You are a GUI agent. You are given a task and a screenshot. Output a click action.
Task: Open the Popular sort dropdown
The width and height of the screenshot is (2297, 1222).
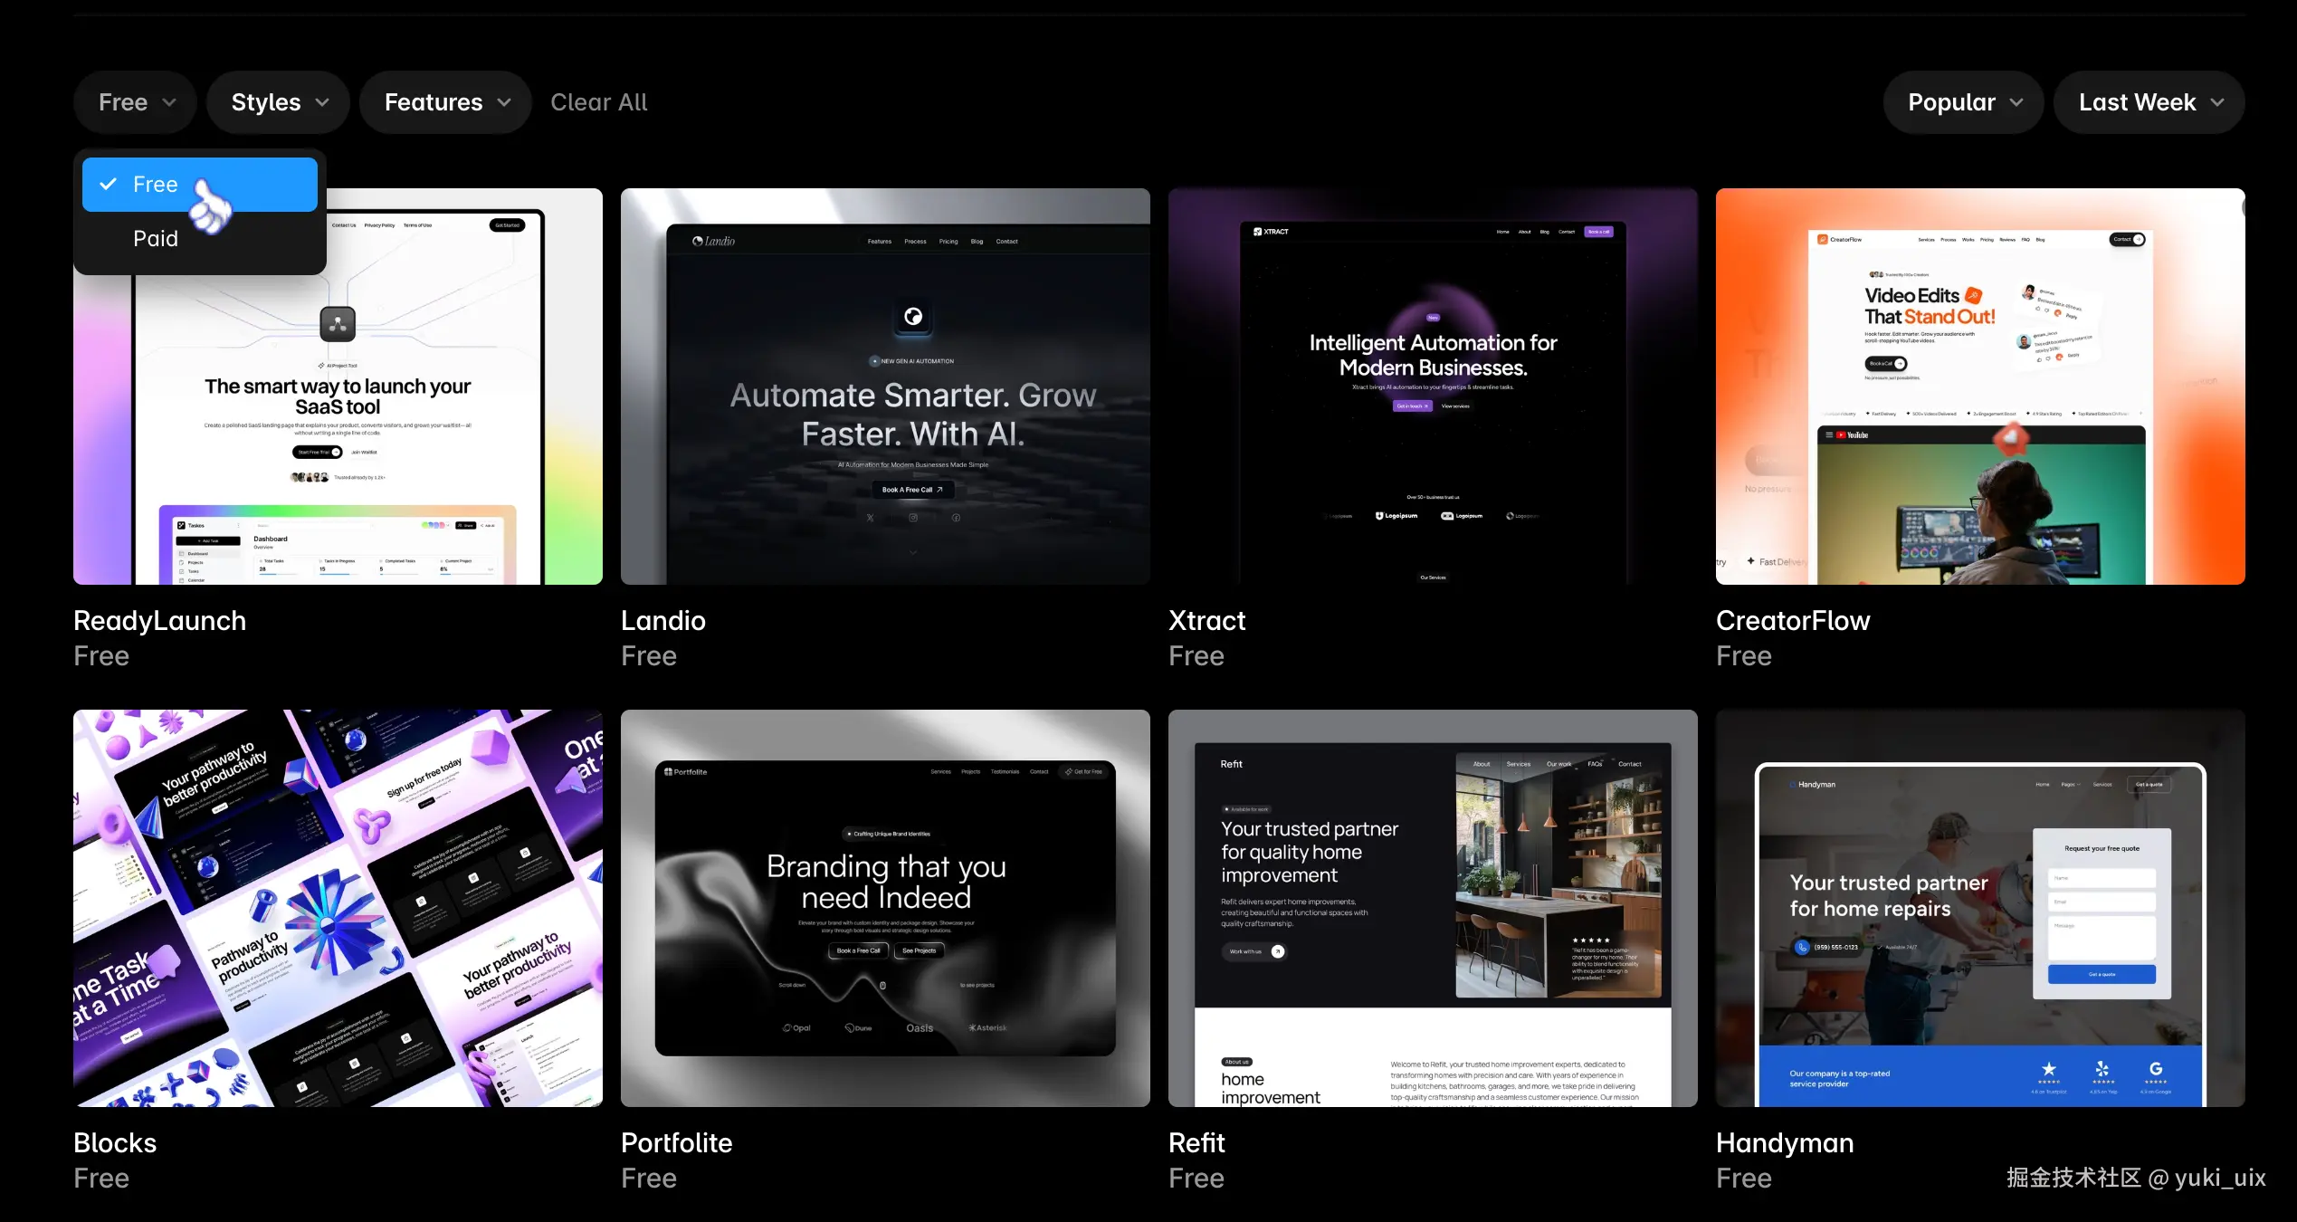[x=1963, y=102]
